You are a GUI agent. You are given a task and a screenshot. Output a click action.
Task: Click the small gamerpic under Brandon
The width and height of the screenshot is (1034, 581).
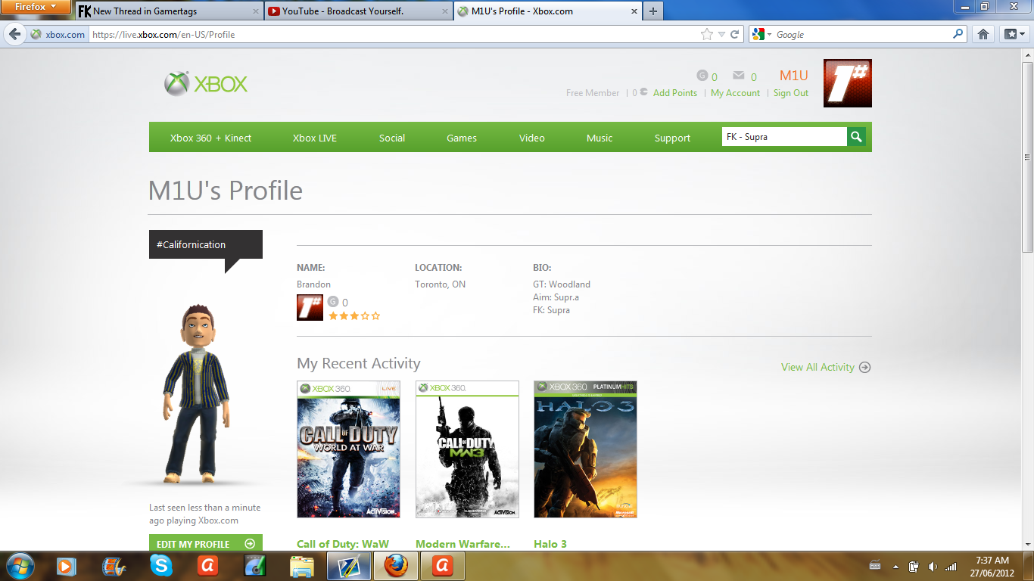point(310,308)
